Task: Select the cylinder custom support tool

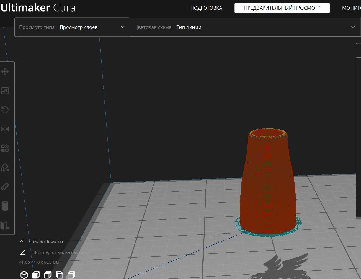Action: tap(5, 206)
